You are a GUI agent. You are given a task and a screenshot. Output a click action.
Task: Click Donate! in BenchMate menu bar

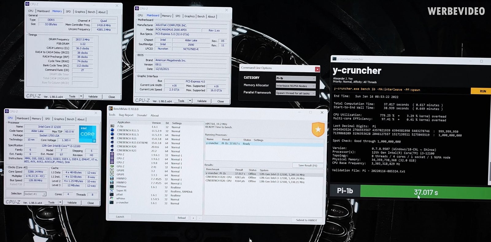click(x=142, y=115)
